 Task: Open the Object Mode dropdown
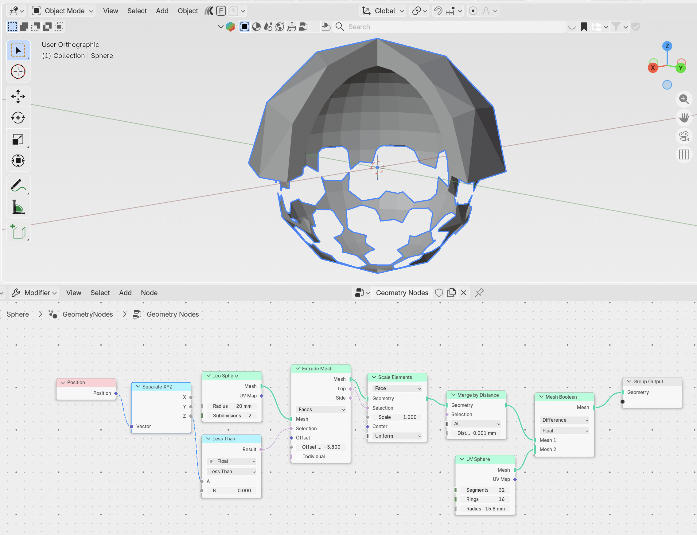pos(63,11)
